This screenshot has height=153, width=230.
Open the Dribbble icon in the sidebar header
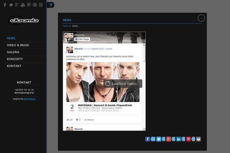click(x=34, y=5)
